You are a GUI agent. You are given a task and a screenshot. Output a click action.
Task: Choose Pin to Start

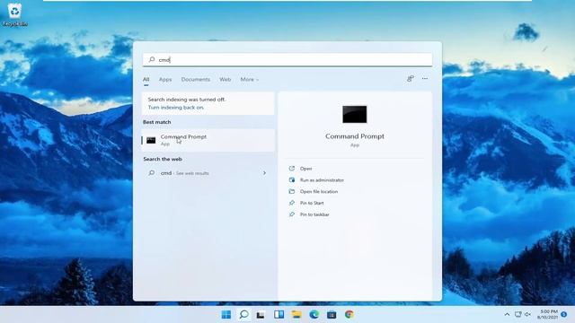point(312,203)
